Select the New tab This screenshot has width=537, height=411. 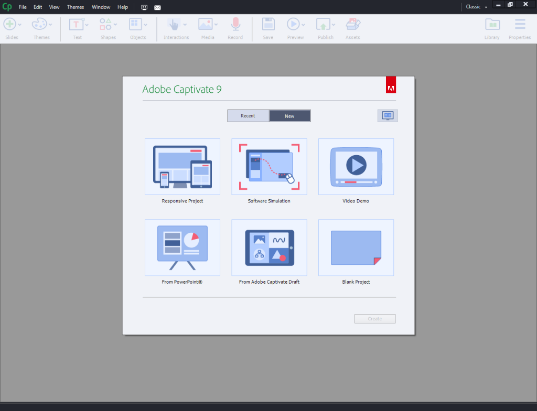point(290,115)
